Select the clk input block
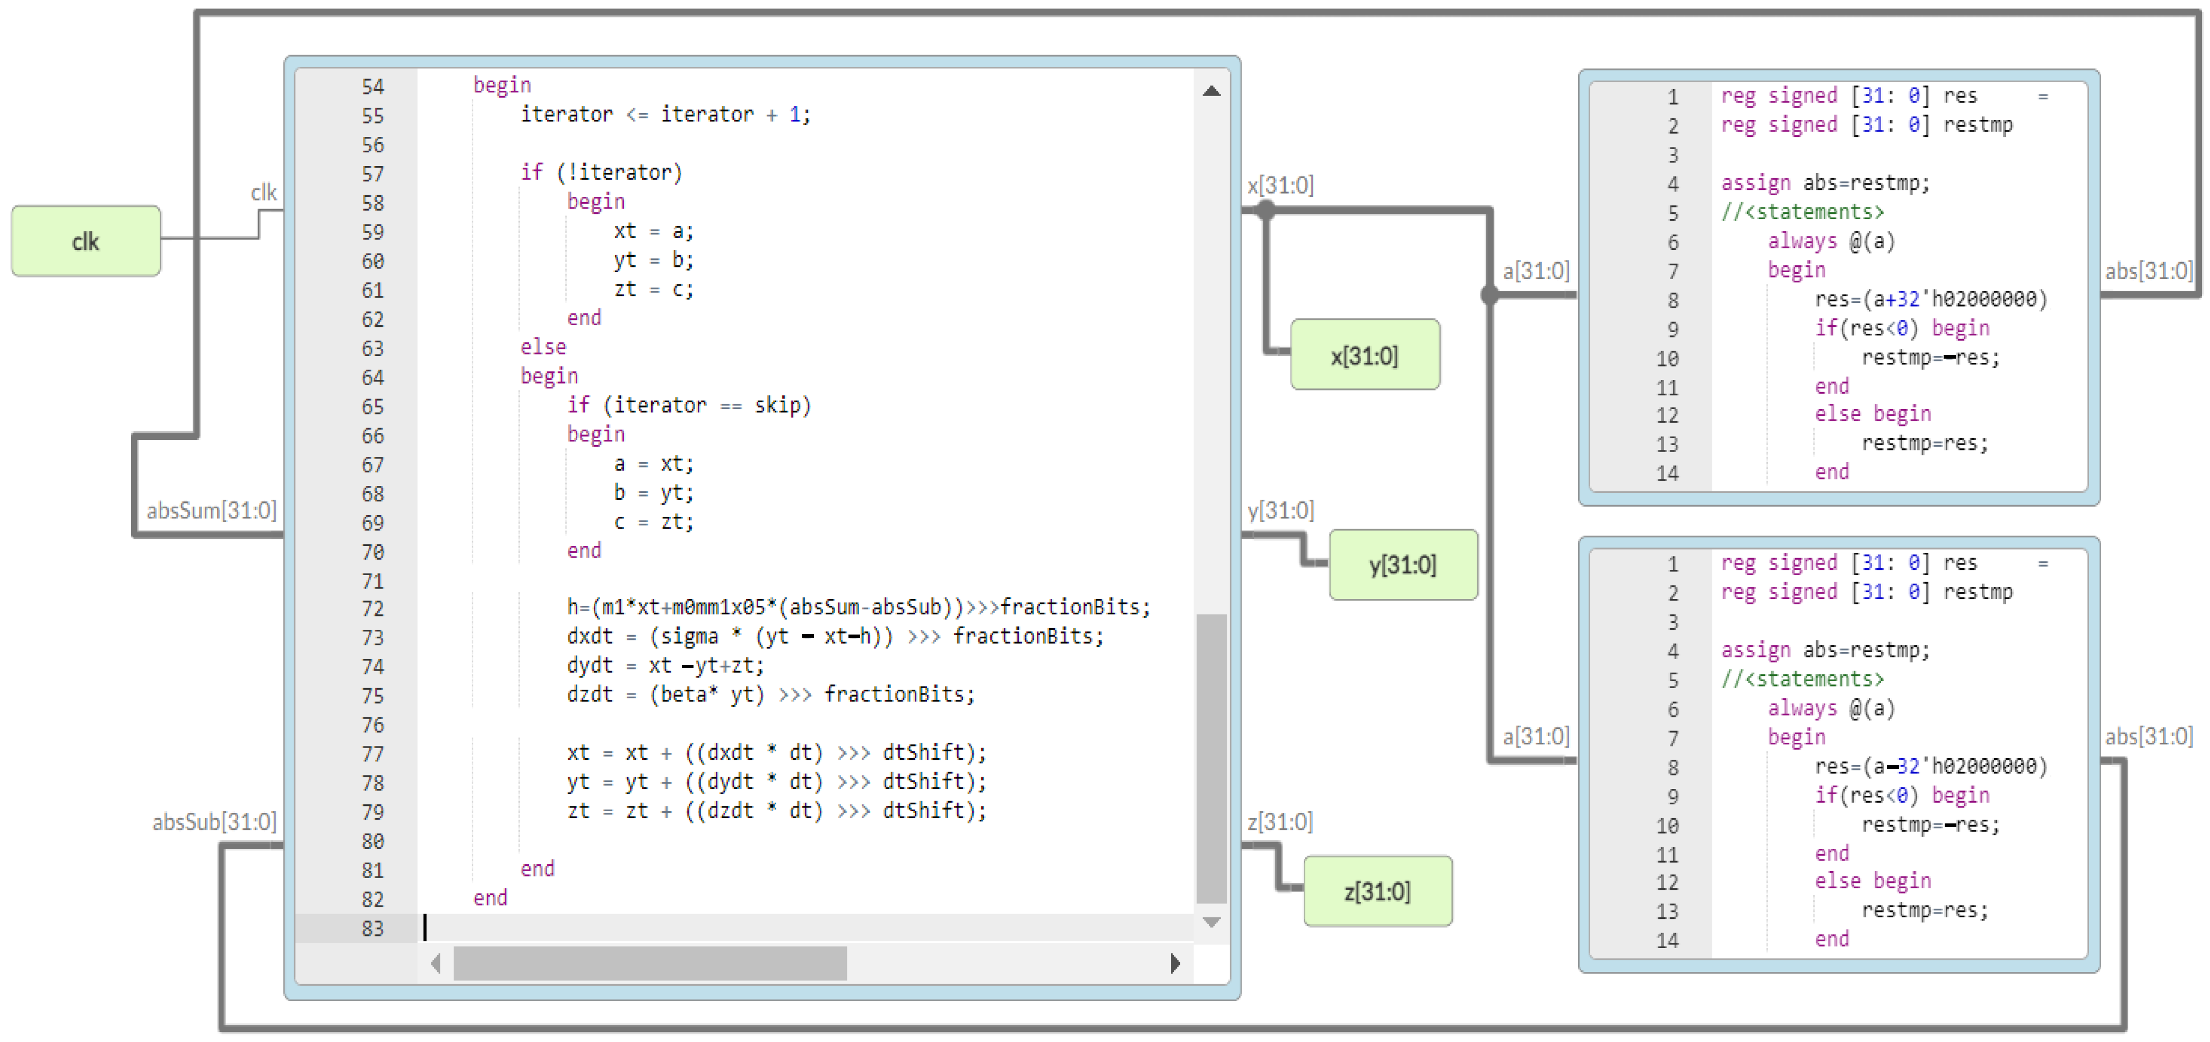The image size is (2210, 1042). point(86,241)
